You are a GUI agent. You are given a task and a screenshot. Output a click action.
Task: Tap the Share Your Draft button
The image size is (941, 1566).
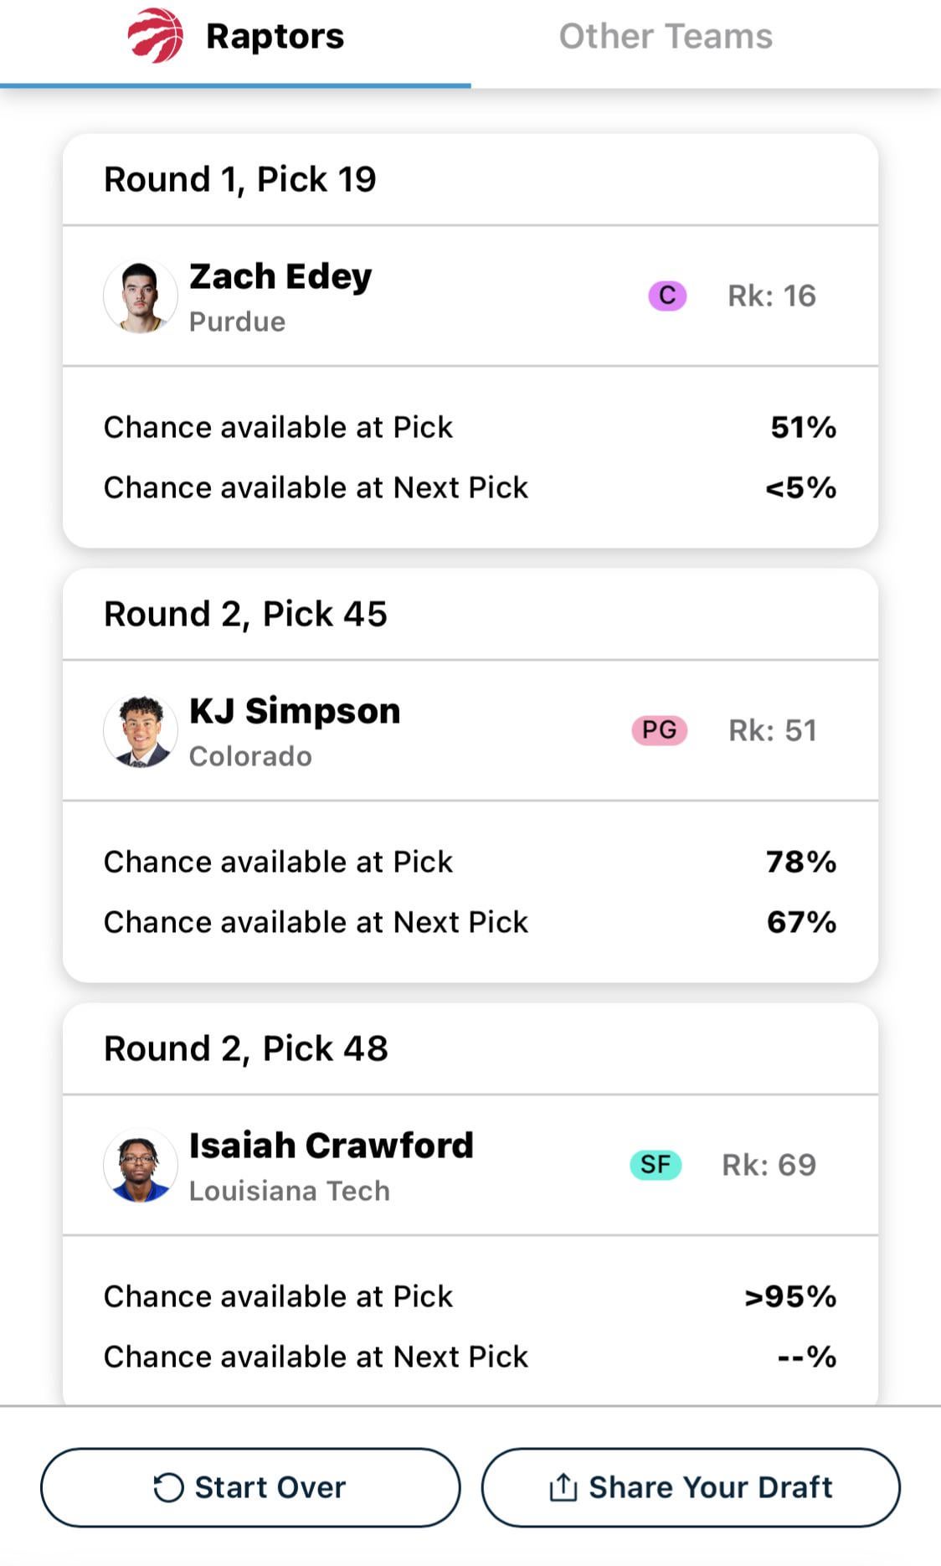click(691, 1487)
